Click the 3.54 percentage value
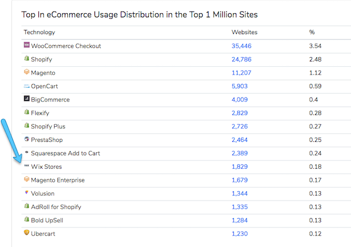Image resolution: width=351 pixels, height=247 pixels. coord(315,46)
